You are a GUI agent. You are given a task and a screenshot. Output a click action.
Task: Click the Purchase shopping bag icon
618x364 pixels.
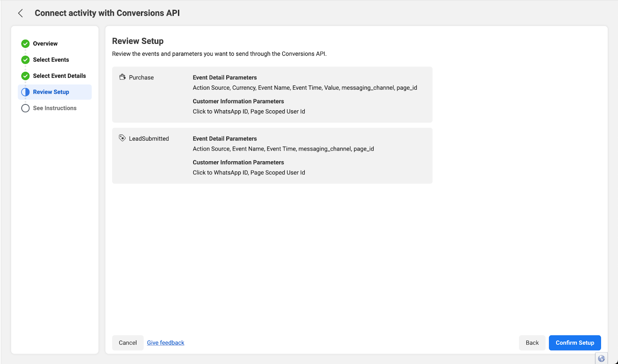pos(122,77)
